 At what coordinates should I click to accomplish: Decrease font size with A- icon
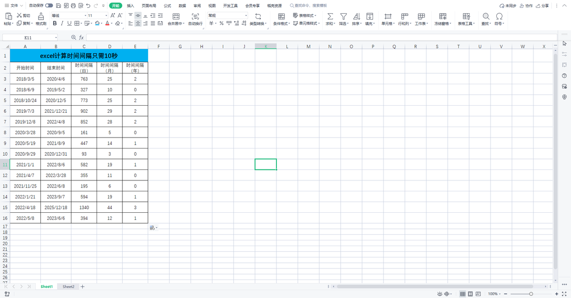tap(120, 16)
